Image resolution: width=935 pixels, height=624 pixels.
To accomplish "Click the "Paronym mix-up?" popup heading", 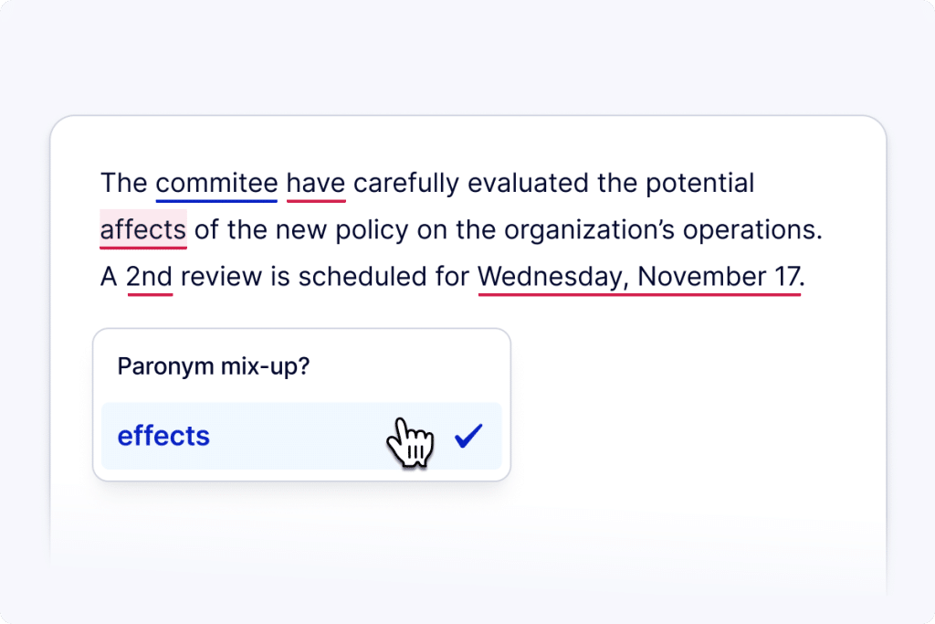I will pyautogui.click(x=213, y=366).
